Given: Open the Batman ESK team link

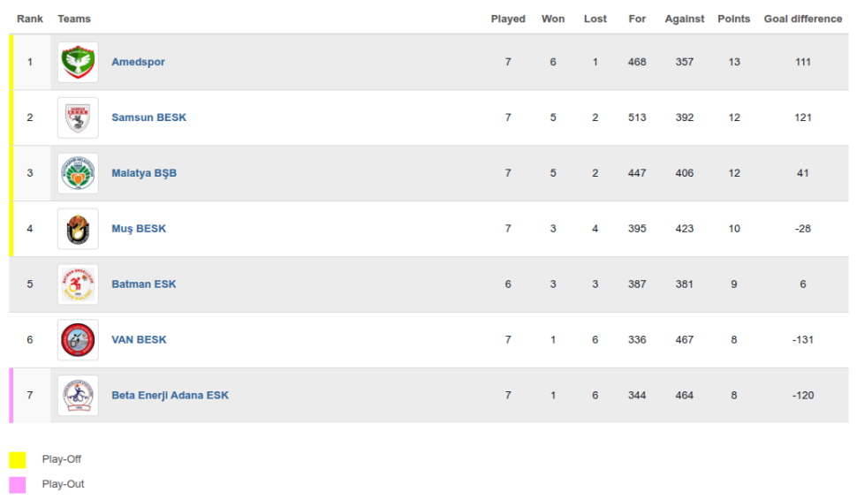Looking at the screenshot, I should tap(143, 284).
